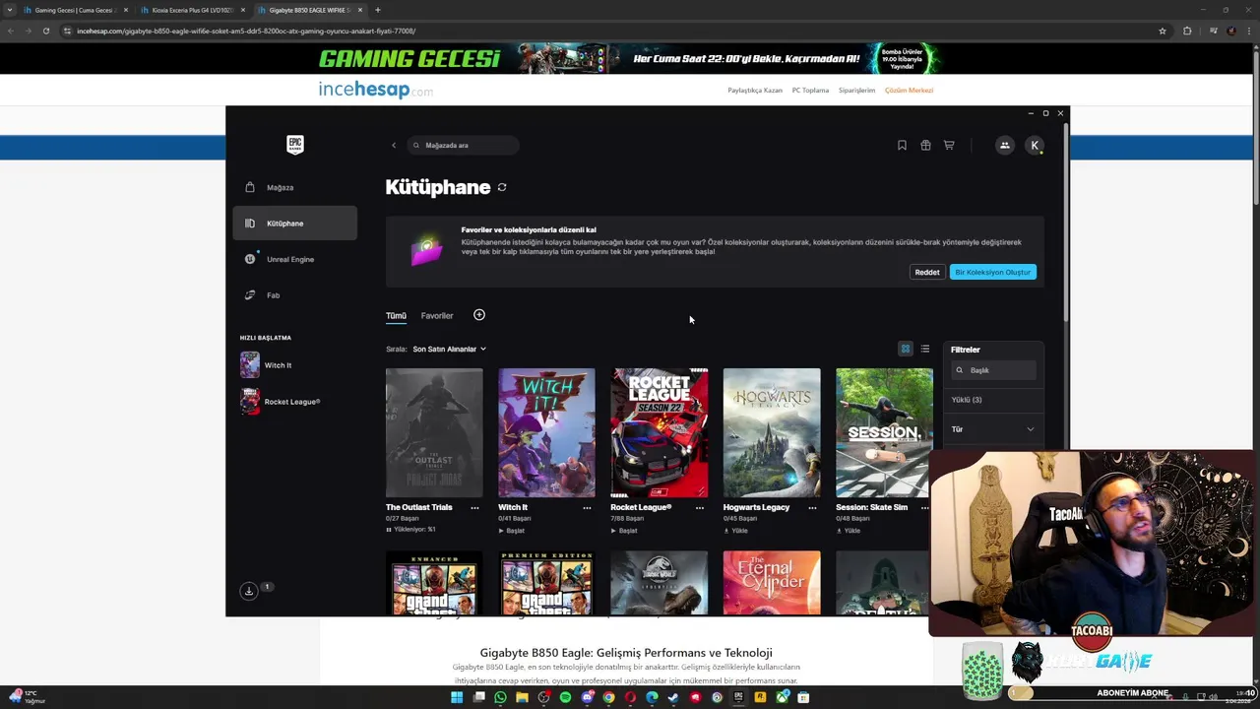
Task: Expand the Tür filter section
Action: 992,429
